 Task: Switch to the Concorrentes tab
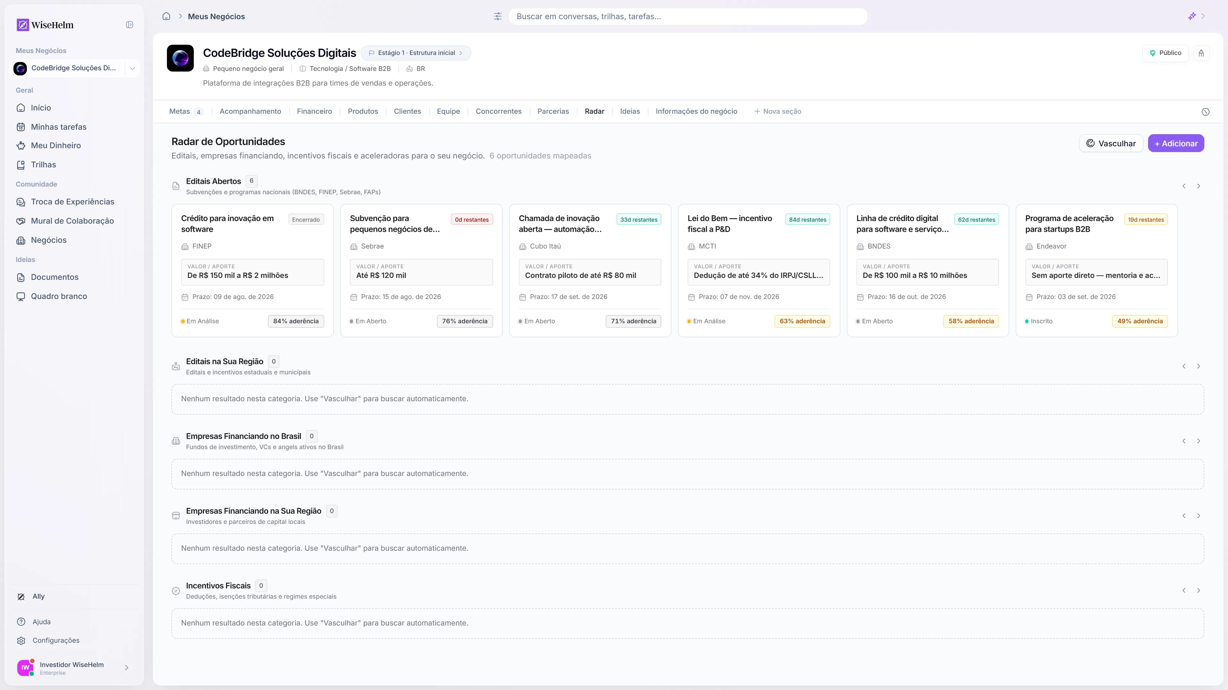(x=499, y=111)
